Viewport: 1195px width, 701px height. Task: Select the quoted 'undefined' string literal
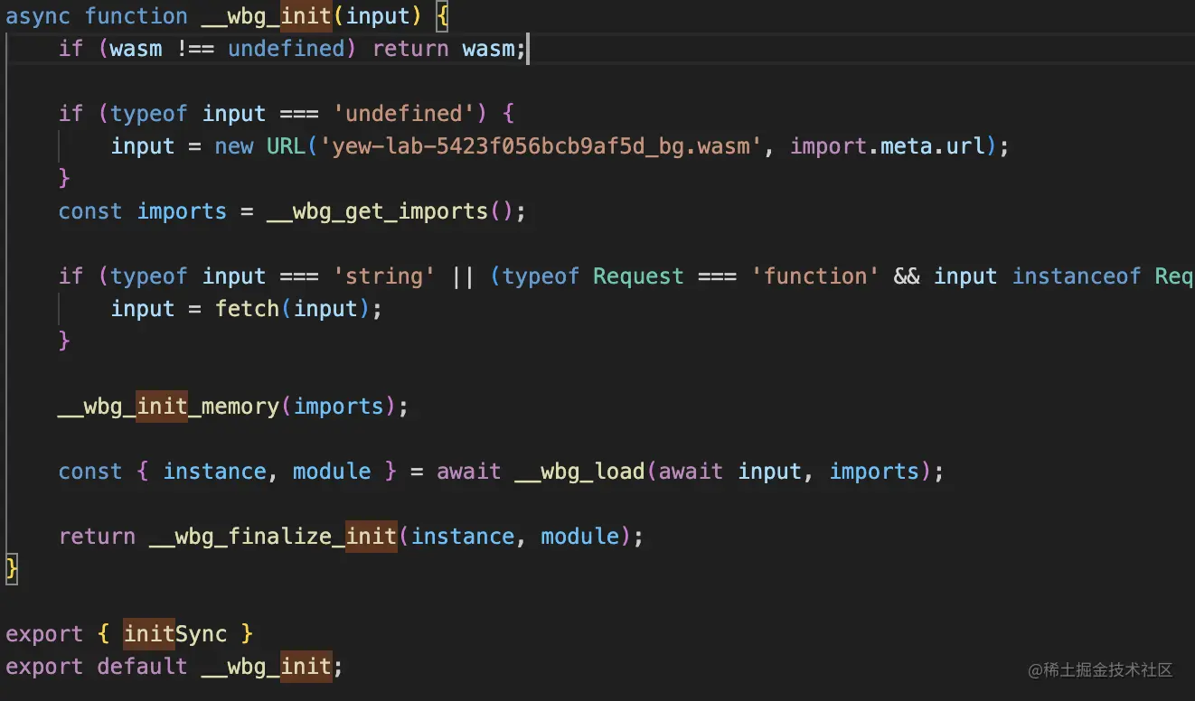[404, 114]
